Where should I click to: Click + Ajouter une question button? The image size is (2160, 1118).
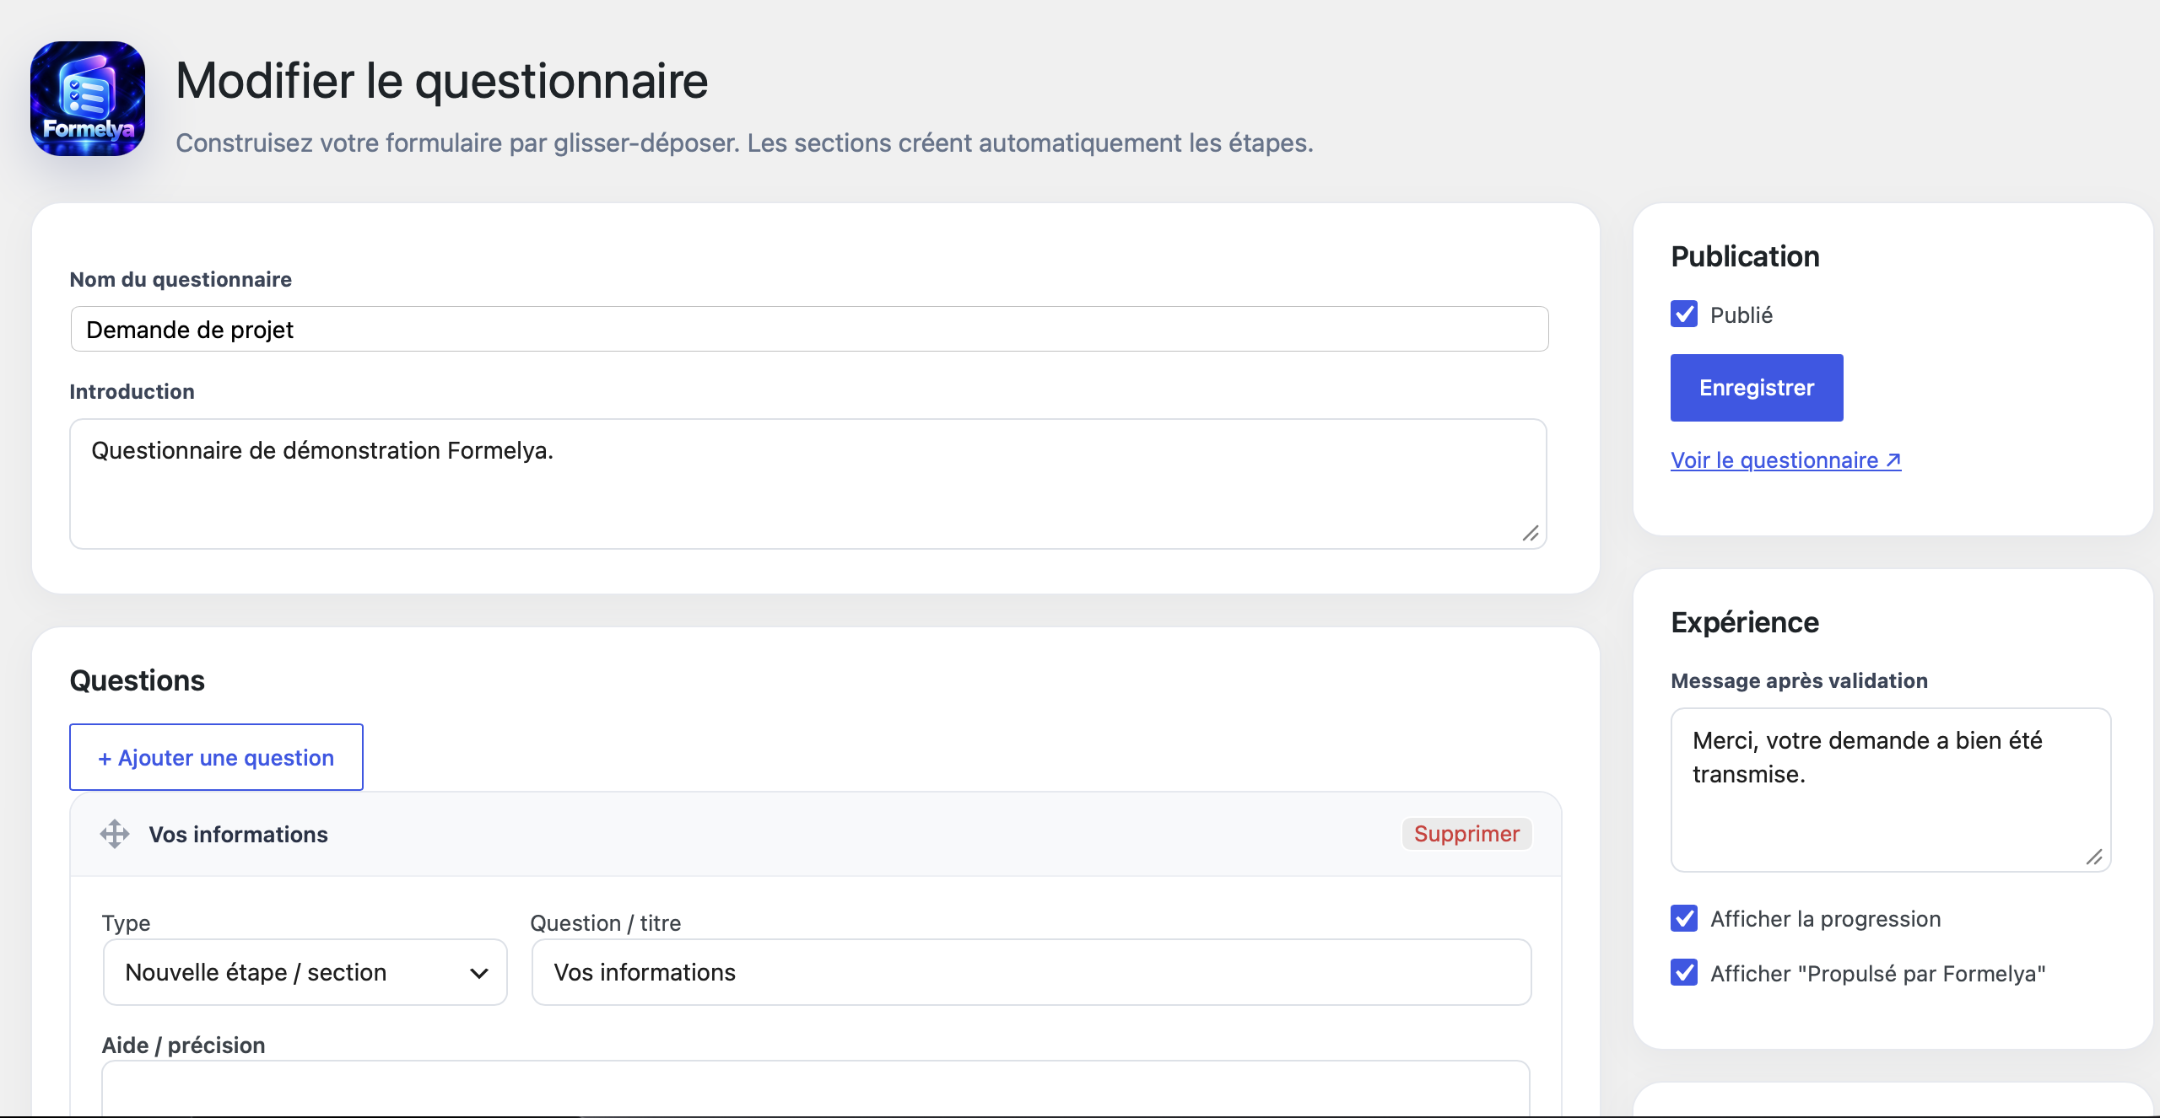pos(216,757)
